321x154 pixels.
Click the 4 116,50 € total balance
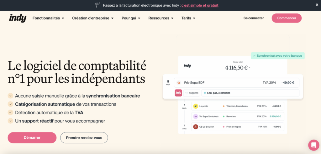coord(236,68)
